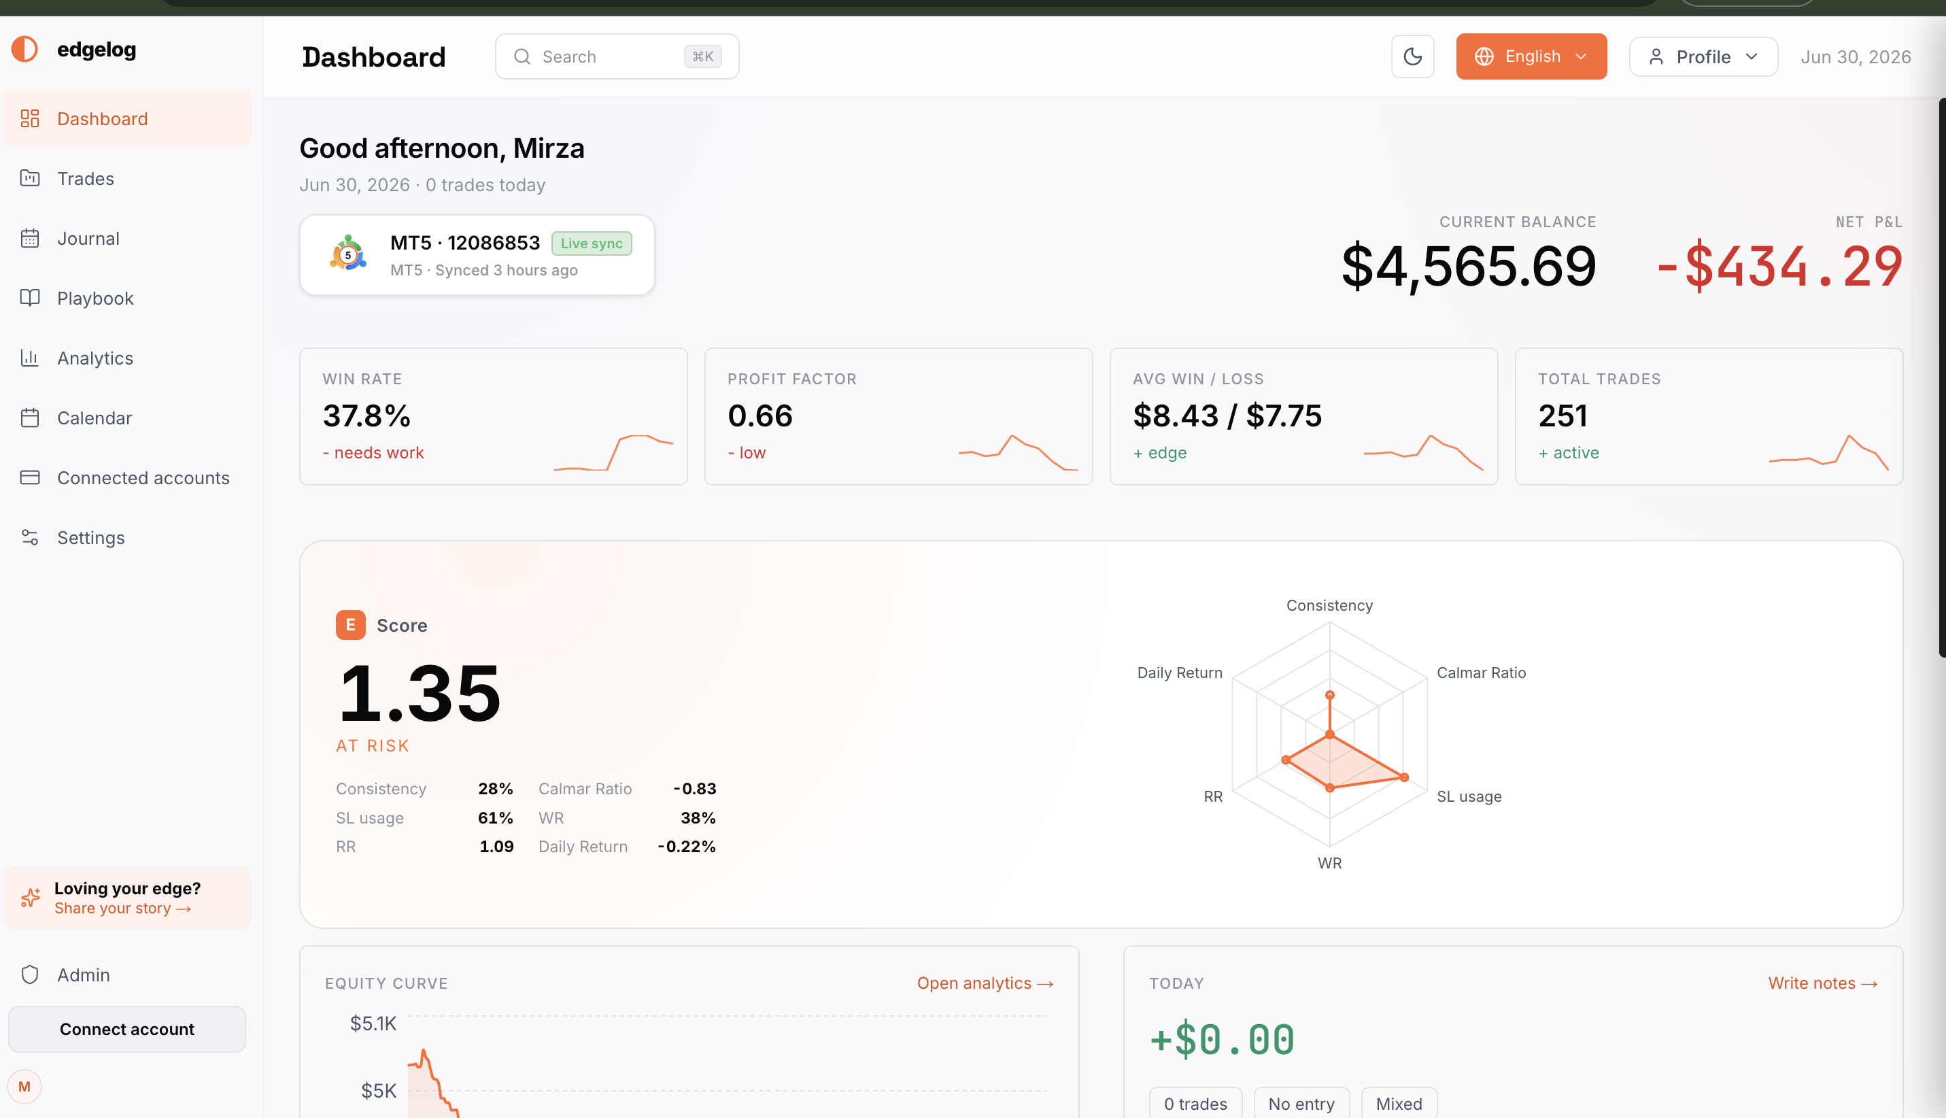Click the Trades folder icon

[x=30, y=178]
